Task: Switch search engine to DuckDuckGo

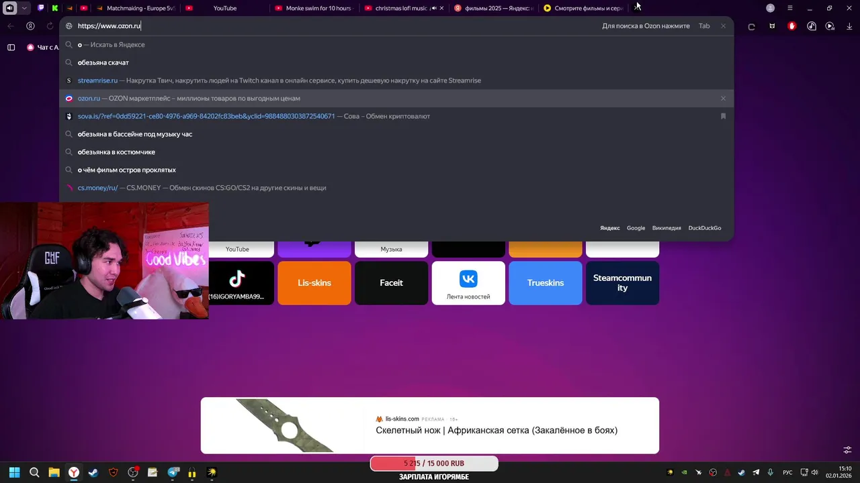Action: click(705, 228)
